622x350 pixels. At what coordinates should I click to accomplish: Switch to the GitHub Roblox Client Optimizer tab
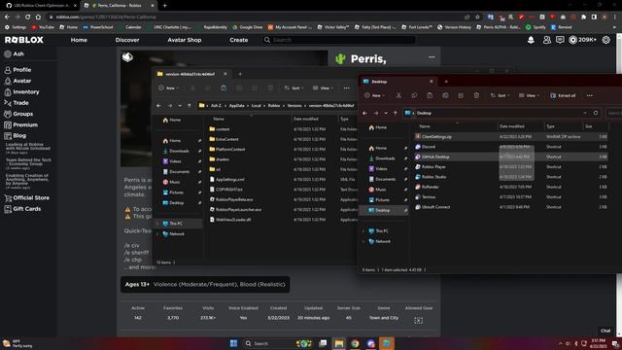click(40, 6)
